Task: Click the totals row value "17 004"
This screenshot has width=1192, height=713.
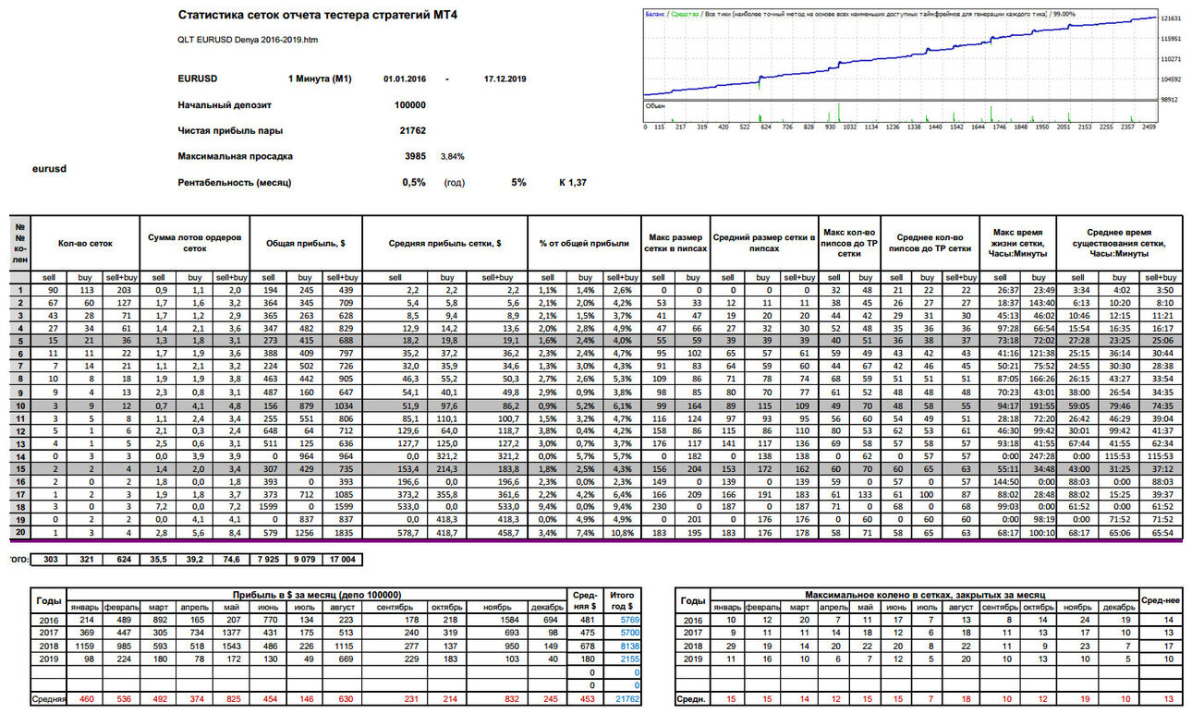Action: coord(340,561)
